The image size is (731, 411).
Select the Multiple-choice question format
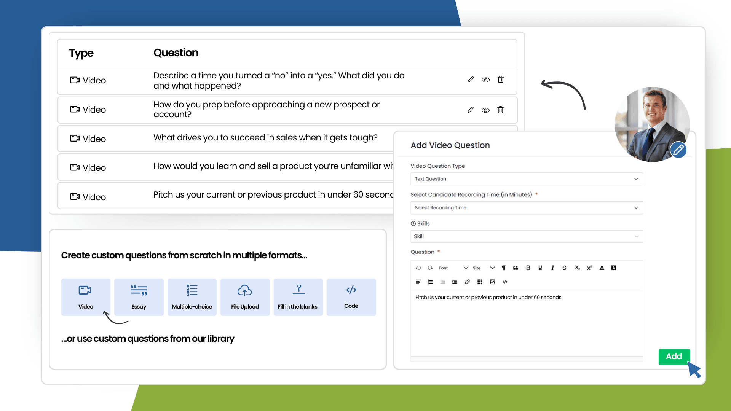[192, 297]
